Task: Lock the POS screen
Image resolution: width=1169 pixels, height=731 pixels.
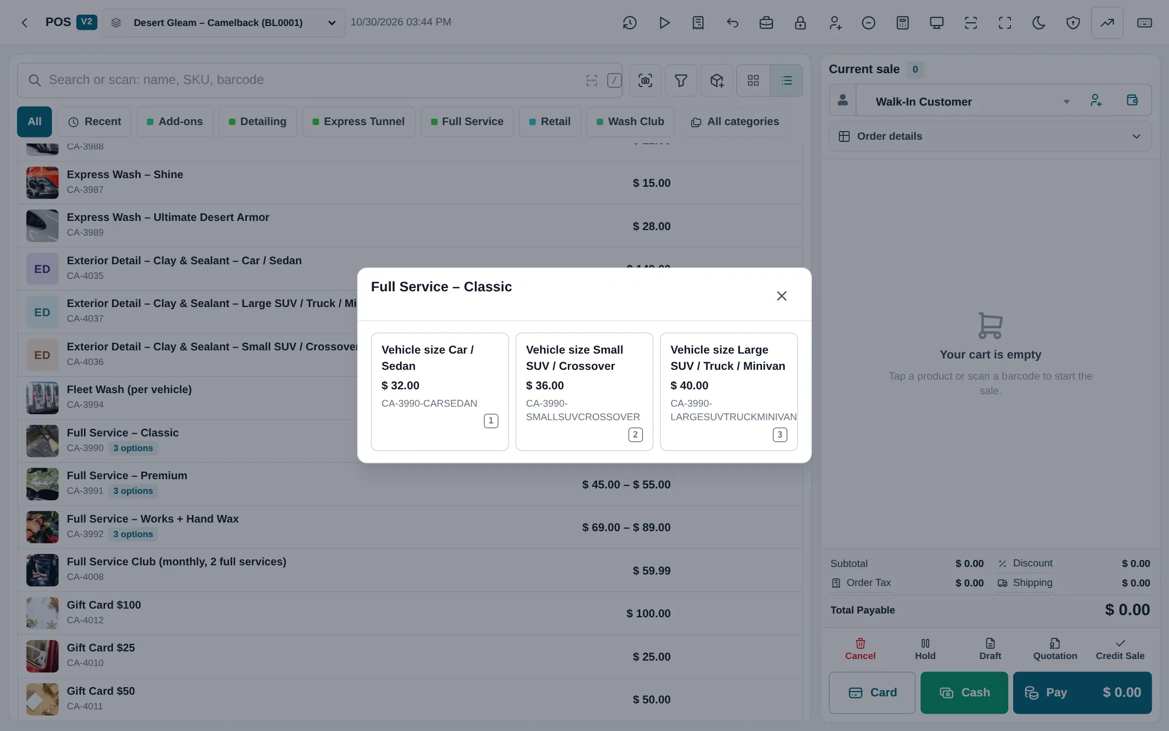Action: pyautogui.click(x=800, y=23)
